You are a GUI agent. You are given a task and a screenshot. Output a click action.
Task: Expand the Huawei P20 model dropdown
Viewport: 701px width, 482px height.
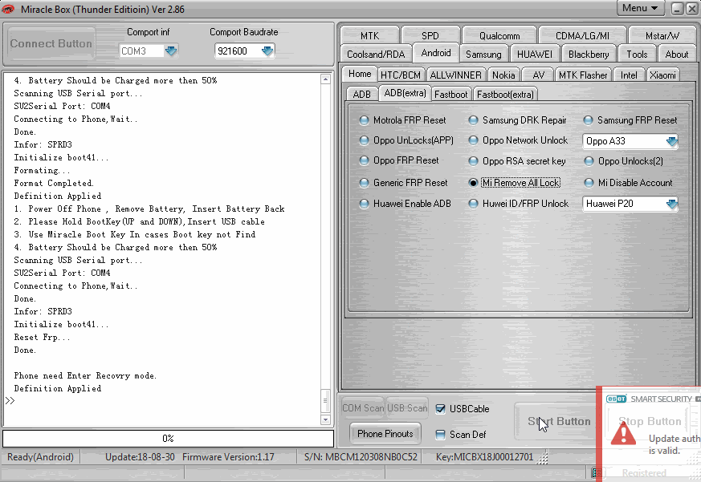click(671, 205)
